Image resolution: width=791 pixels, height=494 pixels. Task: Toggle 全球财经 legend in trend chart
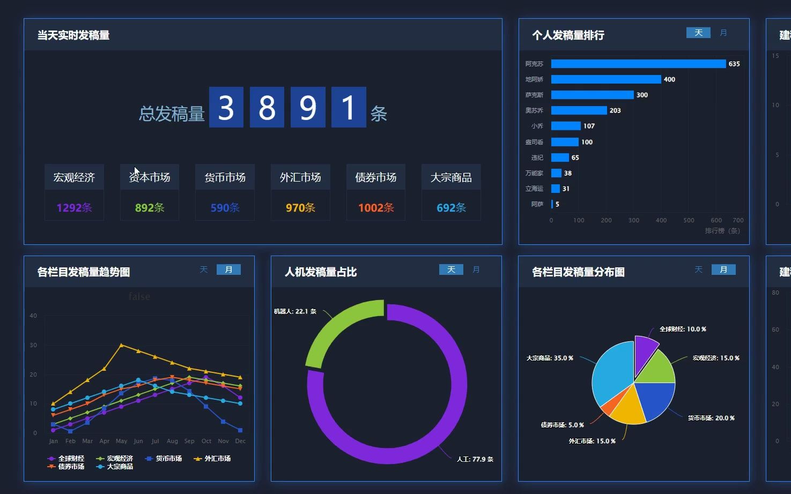coord(66,459)
